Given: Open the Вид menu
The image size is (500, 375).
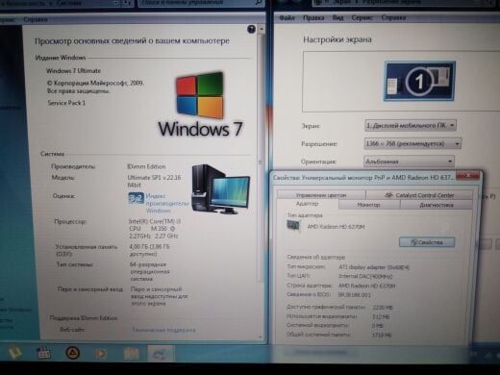Looking at the screenshot, I should point(337,18).
